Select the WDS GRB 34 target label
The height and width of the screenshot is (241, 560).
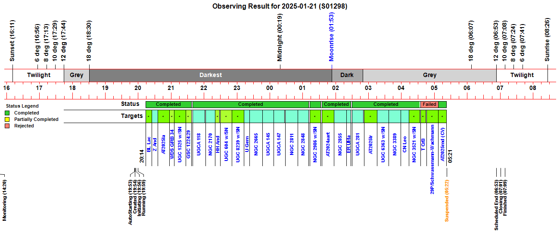click(172, 145)
